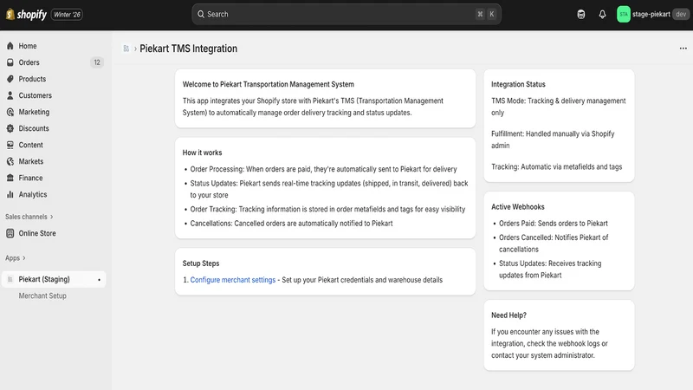Click the Order Processing bullet text
693x390 pixels.
click(x=323, y=169)
